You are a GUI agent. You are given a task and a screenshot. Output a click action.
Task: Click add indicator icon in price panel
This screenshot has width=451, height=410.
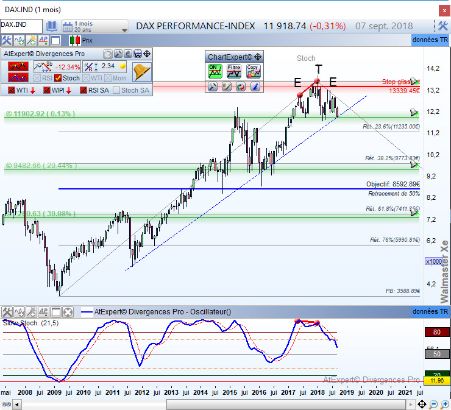(x=19, y=40)
